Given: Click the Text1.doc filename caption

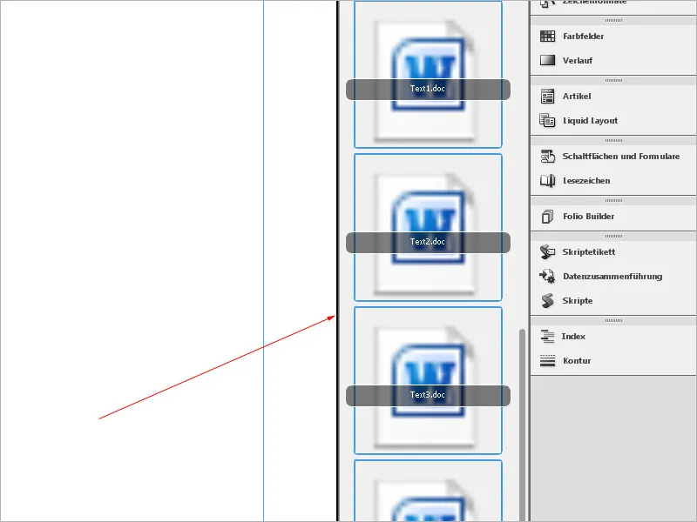Looking at the screenshot, I should [x=427, y=89].
